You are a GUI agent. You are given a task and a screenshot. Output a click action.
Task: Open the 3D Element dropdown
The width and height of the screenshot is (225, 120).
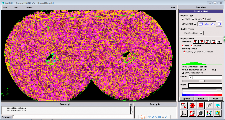pyautogui.click(x=189, y=24)
